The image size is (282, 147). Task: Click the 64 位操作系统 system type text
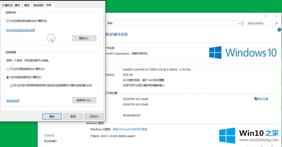click(144, 80)
